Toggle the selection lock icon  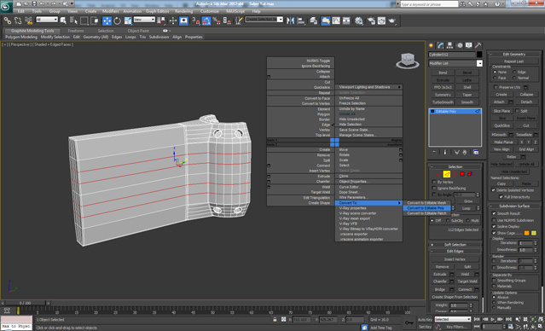tap(275, 319)
